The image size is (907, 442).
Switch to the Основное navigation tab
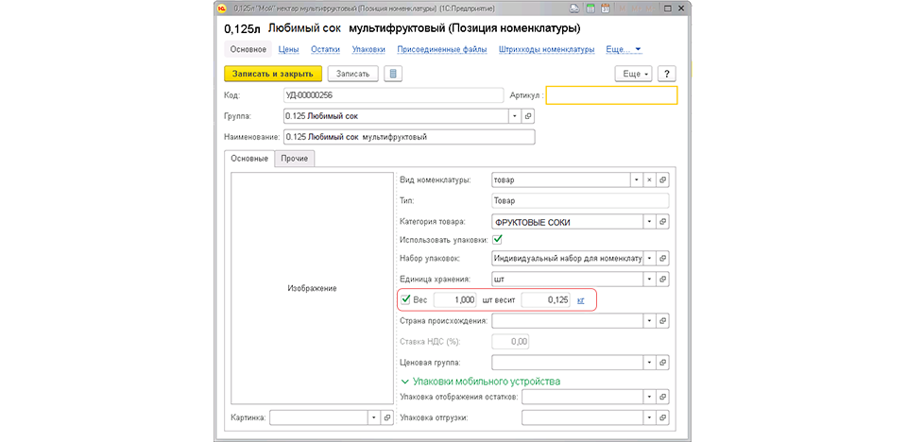248,50
